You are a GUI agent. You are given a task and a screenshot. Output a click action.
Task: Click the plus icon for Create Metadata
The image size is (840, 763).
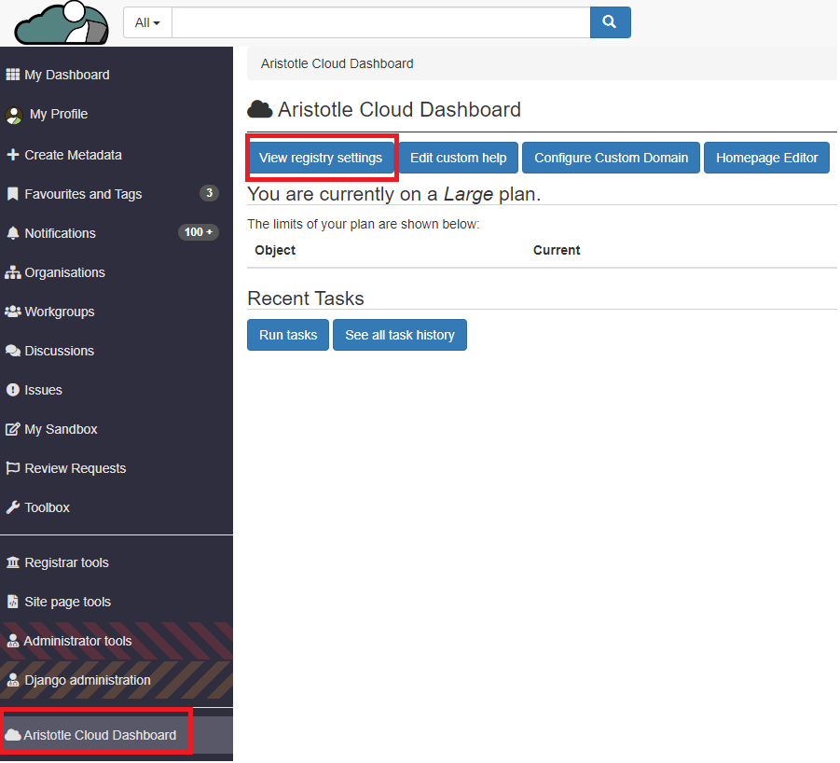13,155
